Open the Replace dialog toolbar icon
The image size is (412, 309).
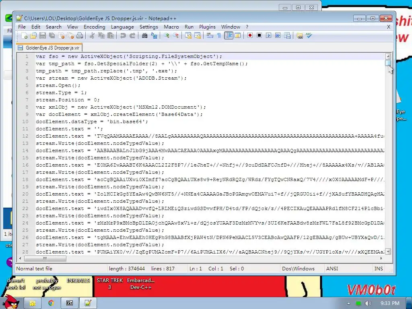[x=154, y=35]
